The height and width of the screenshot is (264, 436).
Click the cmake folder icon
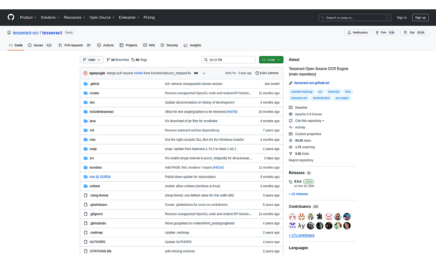[x=86, y=93]
